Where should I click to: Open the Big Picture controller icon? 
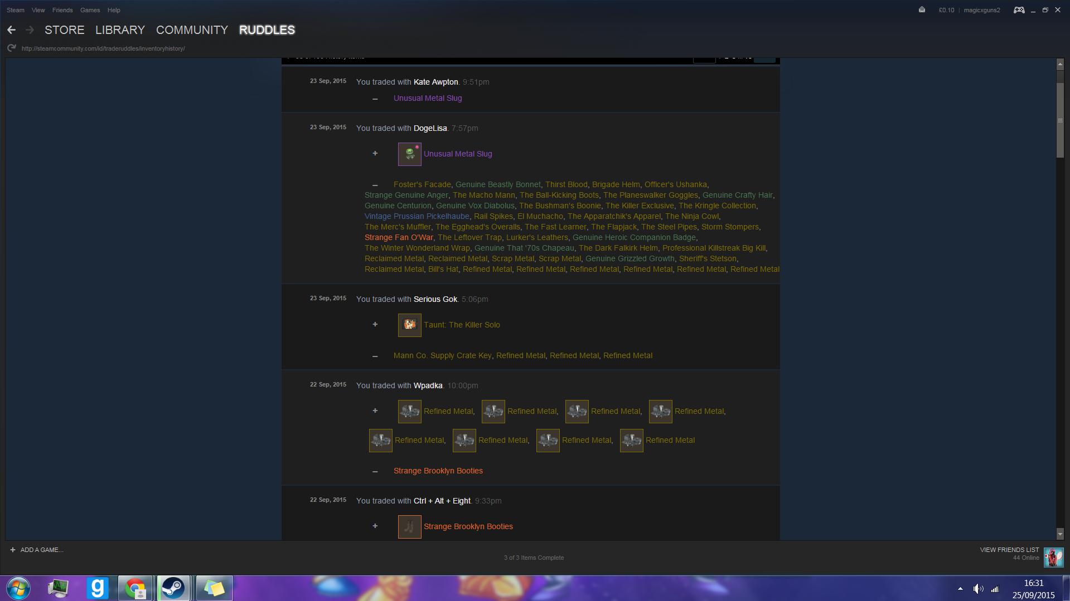tap(1019, 10)
